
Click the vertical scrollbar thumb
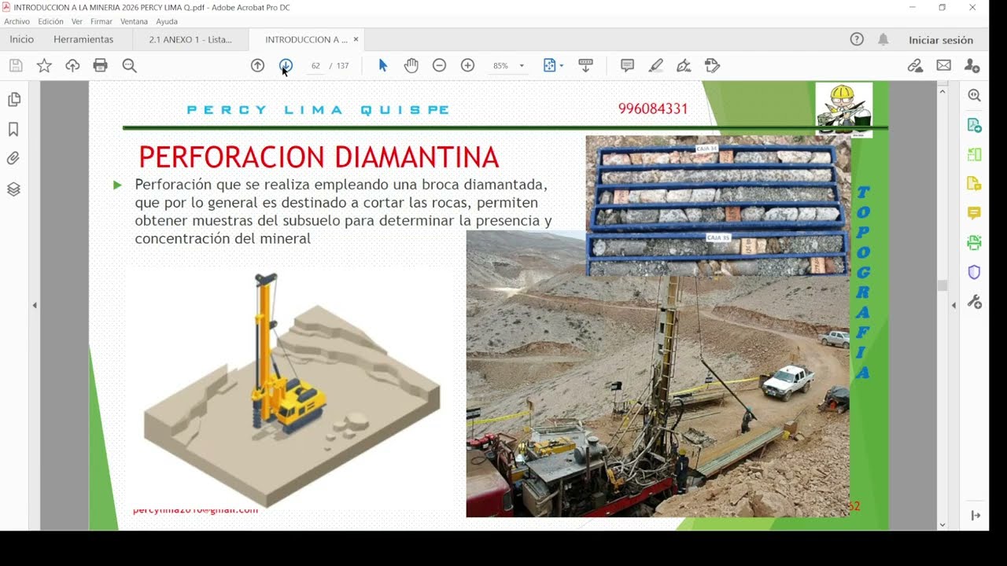[942, 285]
